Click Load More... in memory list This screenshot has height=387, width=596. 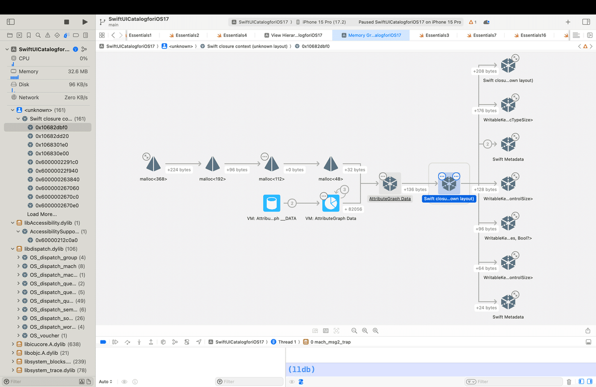[42, 214]
